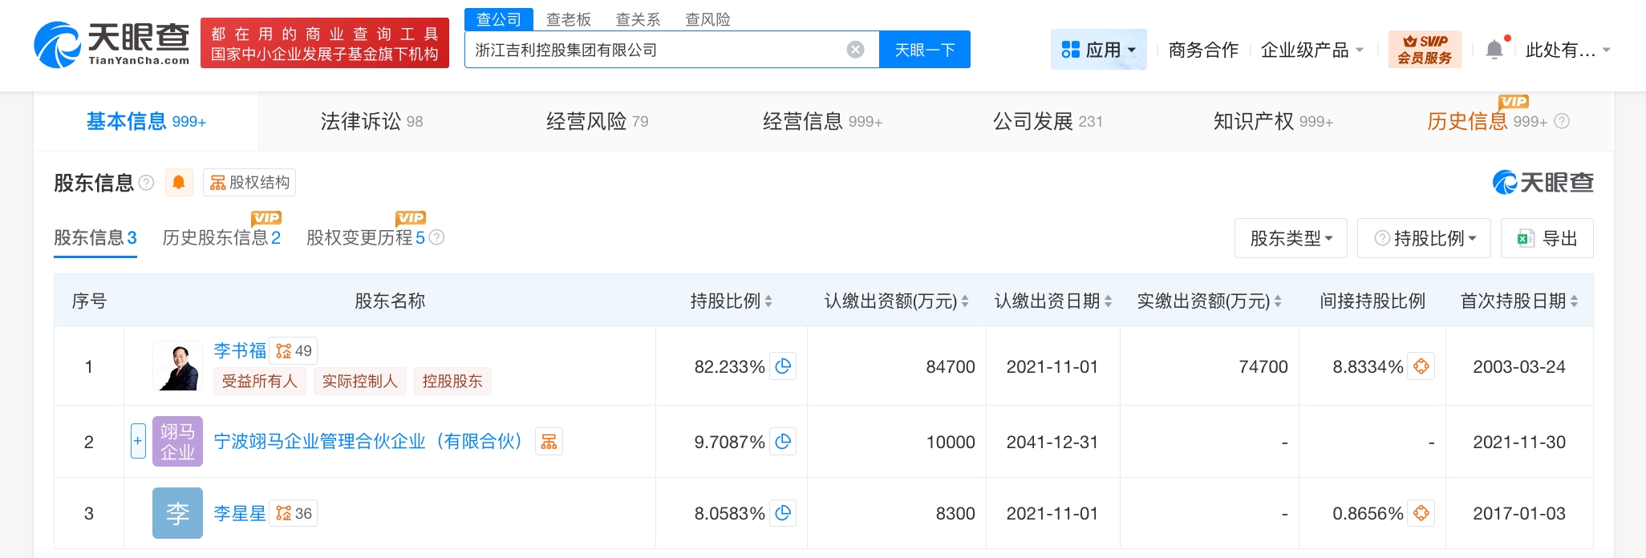Switch to 历史股东信息 sub-tab
Image resolution: width=1646 pixels, height=558 pixels.
click(x=221, y=238)
